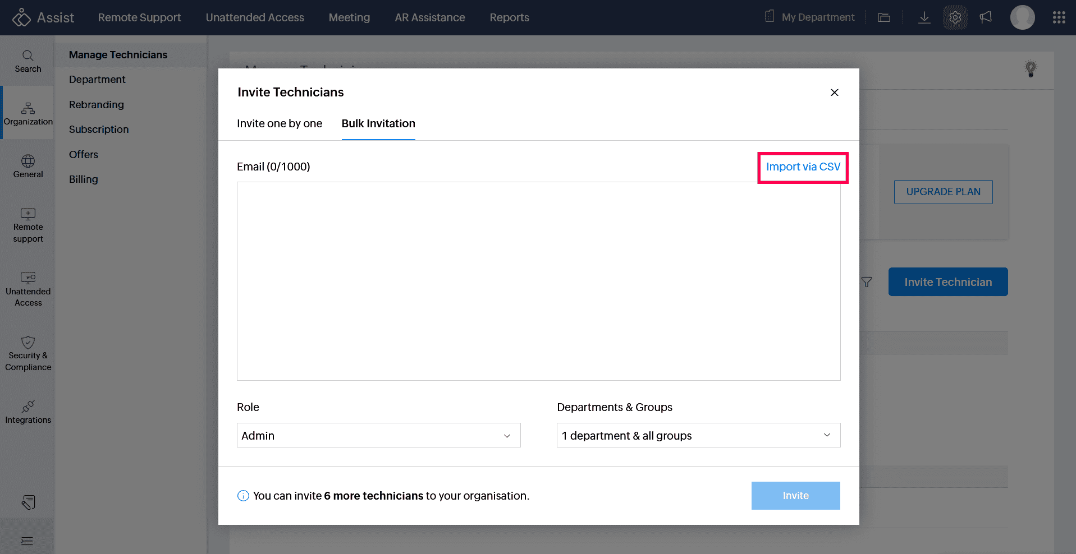Switch to Invite one by one tab

pos(280,123)
